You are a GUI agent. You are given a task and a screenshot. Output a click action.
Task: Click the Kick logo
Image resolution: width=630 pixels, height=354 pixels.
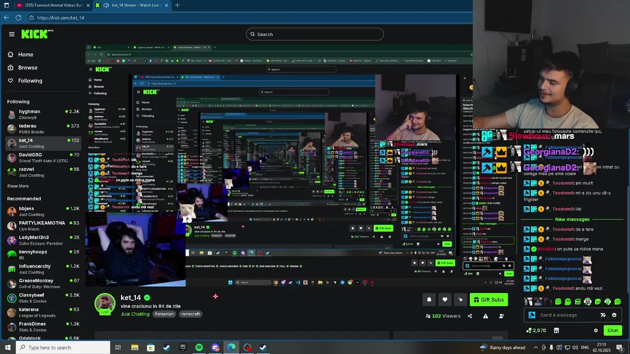pos(36,34)
